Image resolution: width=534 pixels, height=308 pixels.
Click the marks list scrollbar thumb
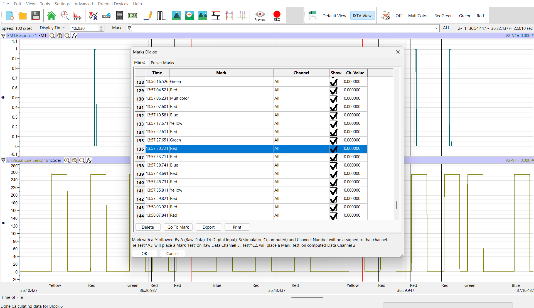(x=396, y=205)
